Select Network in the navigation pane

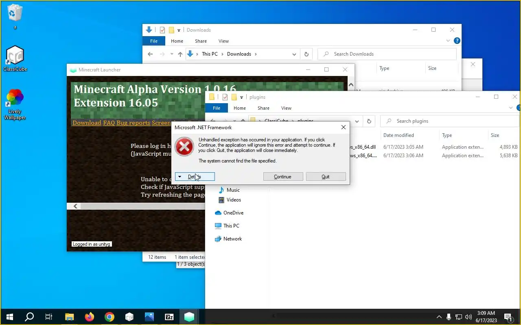(228, 239)
